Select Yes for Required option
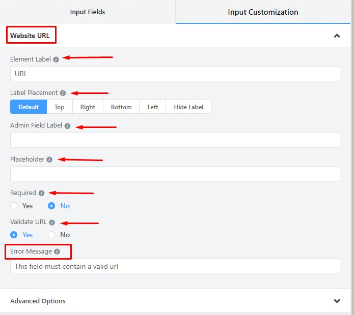Image resolution: width=354 pixels, height=315 pixels. (x=14, y=206)
